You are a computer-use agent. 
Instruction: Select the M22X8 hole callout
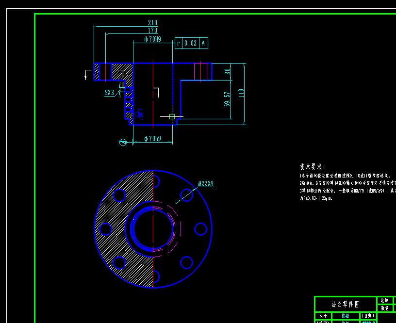(206, 184)
